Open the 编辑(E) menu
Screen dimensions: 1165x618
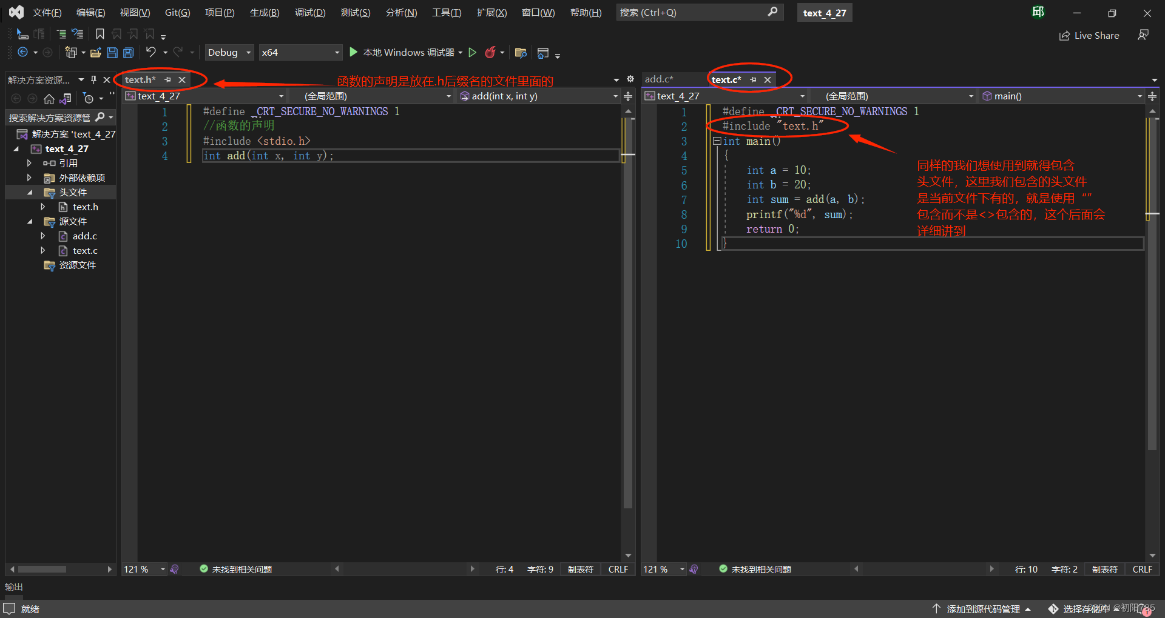point(90,12)
